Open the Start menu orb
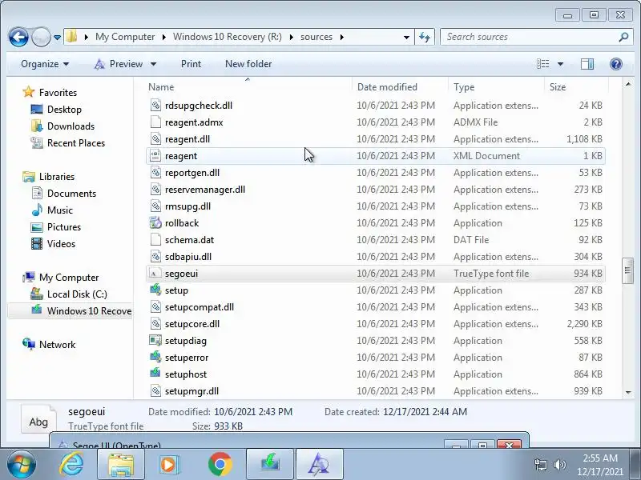 coord(22,464)
